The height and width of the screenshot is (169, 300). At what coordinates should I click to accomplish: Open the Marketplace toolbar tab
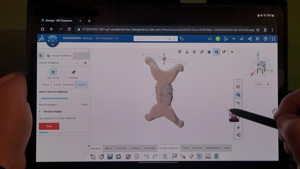pos(213,148)
